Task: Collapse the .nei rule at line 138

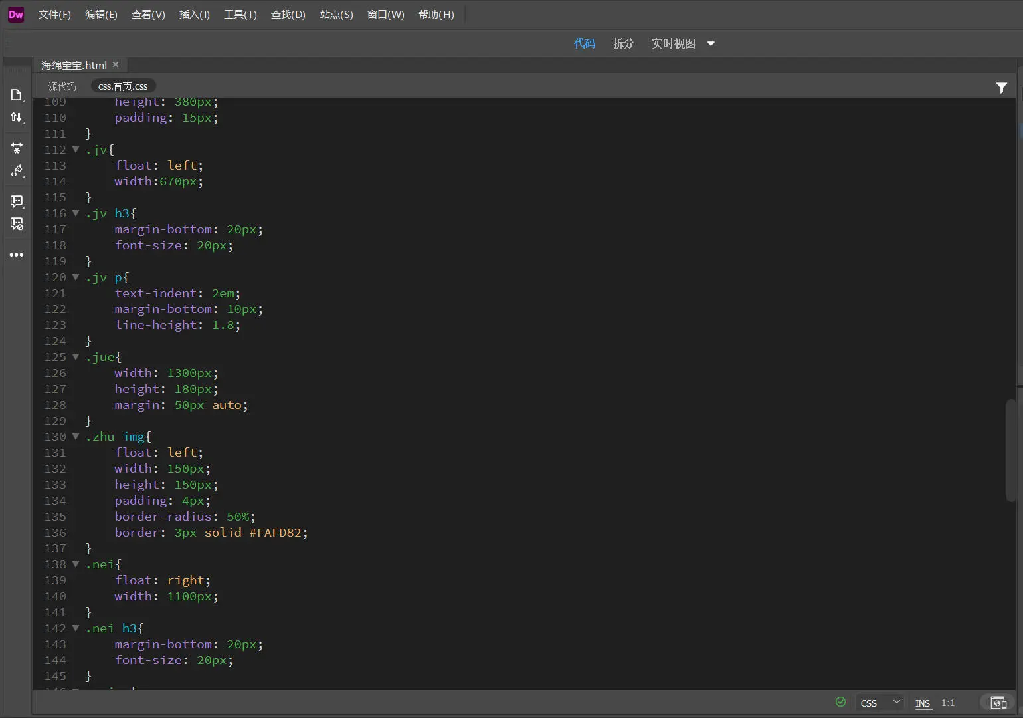Action: click(76, 564)
